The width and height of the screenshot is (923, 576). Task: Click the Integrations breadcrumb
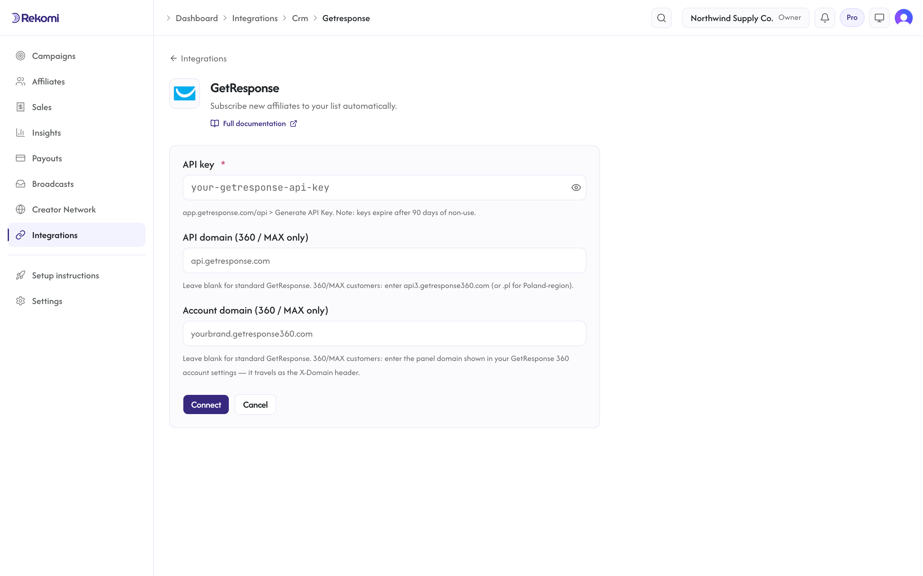(x=255, y=18)
